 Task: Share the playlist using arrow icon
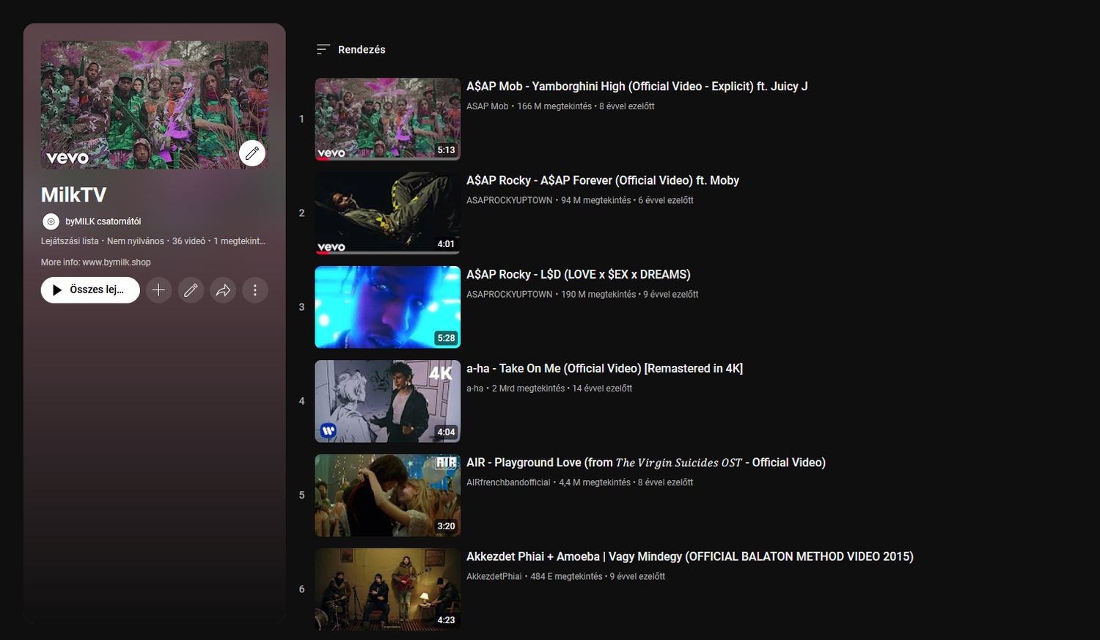point(223,290)
